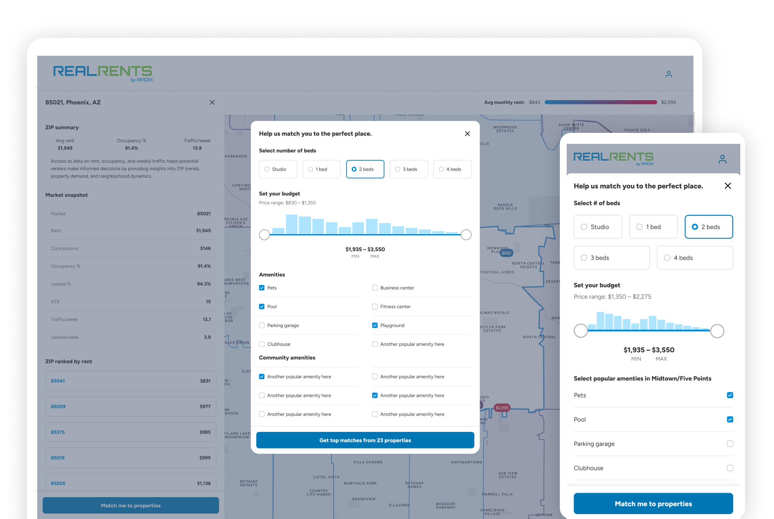
Task: Click Match me to properties in left sidebar
Action: (131, 505)
